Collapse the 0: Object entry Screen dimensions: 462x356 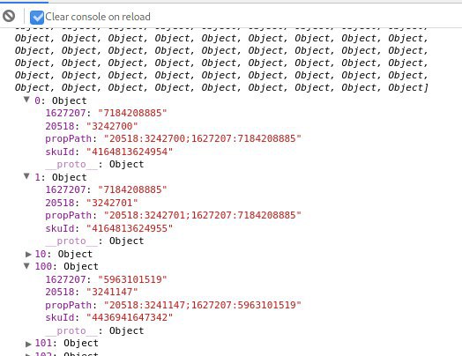click(26, 100)
